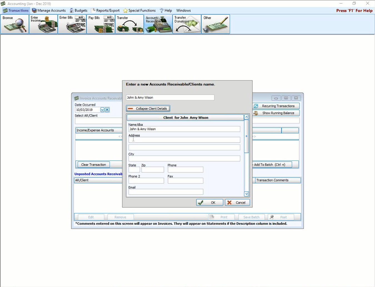Select the Pay Bills tool

(x=101, y=24)
